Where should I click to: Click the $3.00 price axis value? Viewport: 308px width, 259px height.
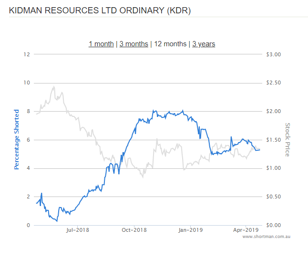click(273, 54)
